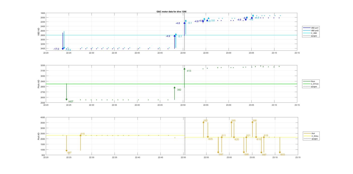The image size is (353, 174).
Task: Click the "-595" label in the Roll plot
Action: tap(246, 154)
